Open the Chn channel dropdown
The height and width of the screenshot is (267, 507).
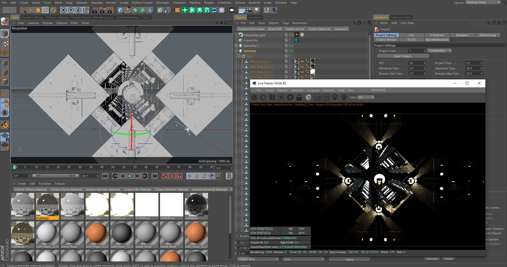click(366, 98)
